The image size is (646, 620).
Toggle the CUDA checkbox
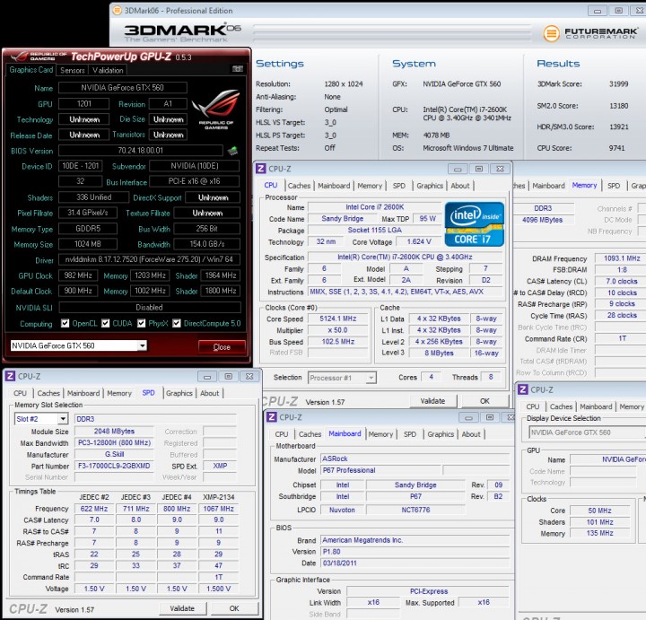[x=106, y=323]
